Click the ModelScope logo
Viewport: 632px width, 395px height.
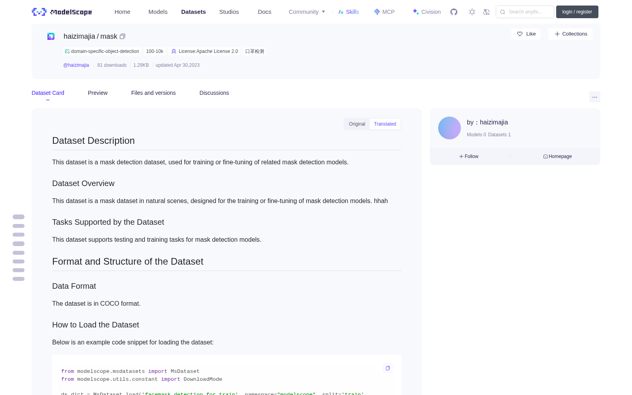click(x=62, y=12)
